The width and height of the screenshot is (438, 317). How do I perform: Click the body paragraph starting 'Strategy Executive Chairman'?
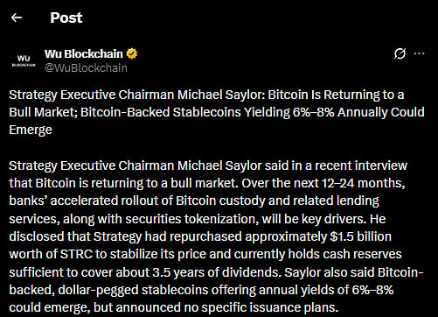216,236
